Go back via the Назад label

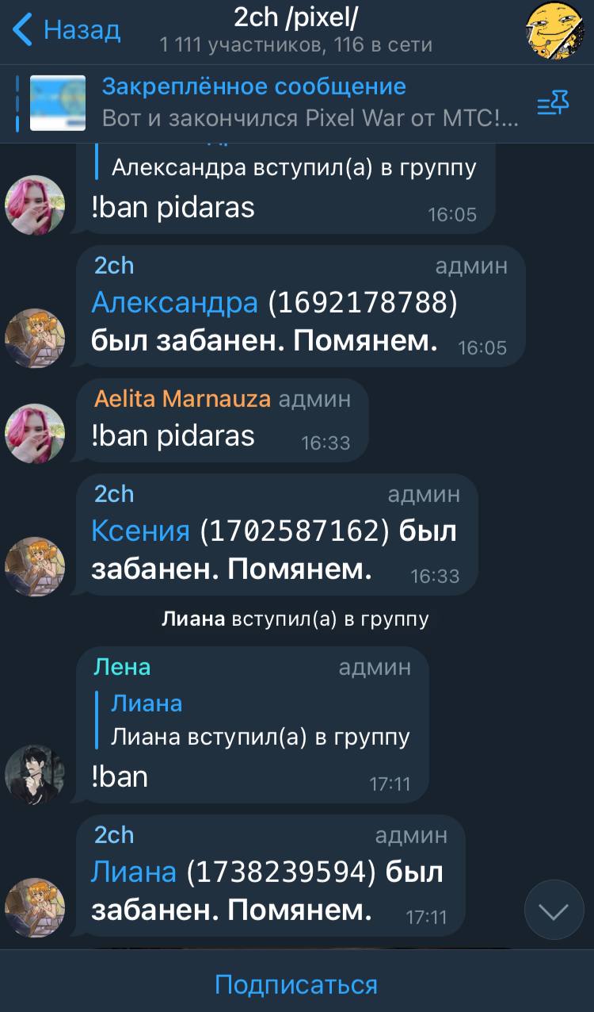[82, 30]
